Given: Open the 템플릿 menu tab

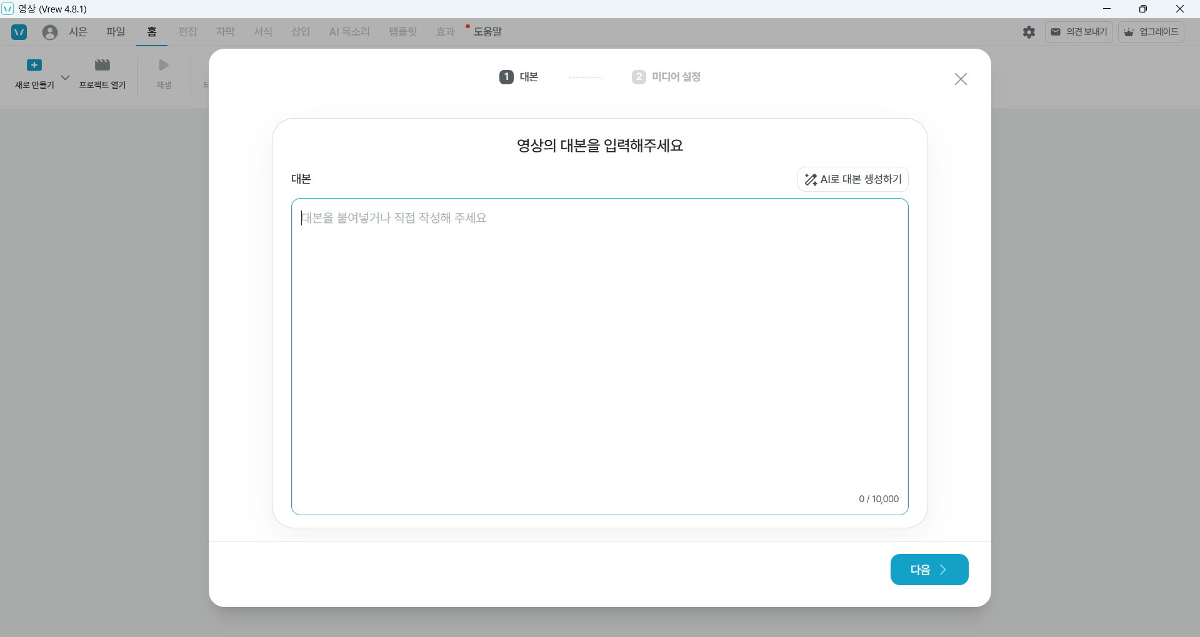Looking at the screenshot, I should pos(403,32).
